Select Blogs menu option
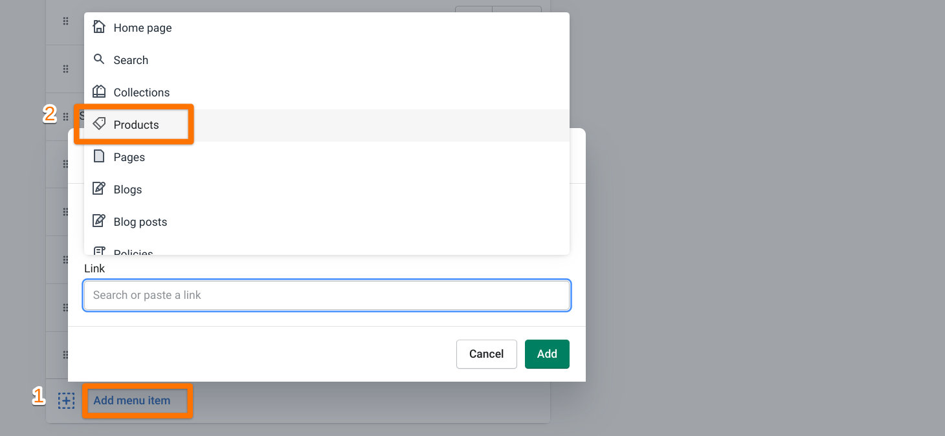 (x=128, y=190)
